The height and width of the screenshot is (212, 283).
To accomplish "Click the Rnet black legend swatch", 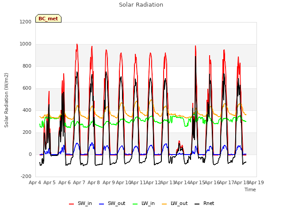I will pos(197,204).
